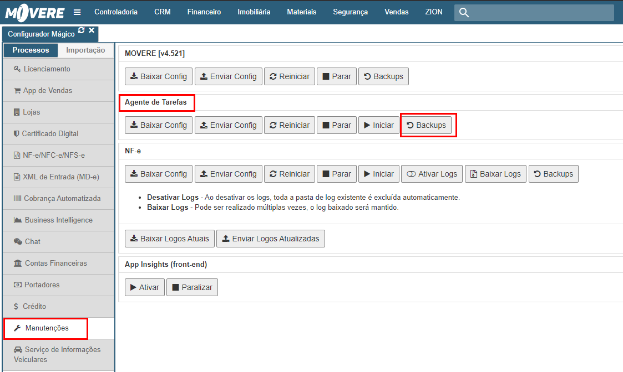Select Manutenções in the sidebar
The height and width of the screenshot is (372, 623).
click(58, 328)
